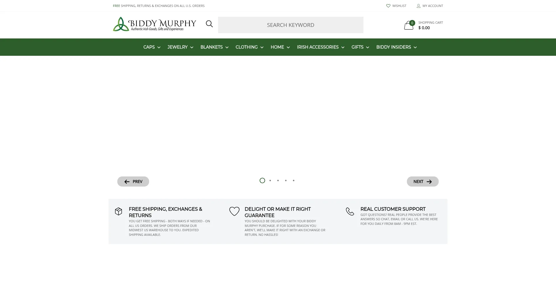
Task: Click into the Search Keyword field
Action: tap(290, 25)
